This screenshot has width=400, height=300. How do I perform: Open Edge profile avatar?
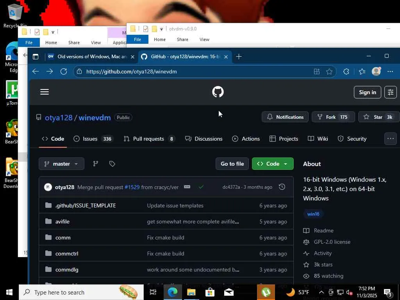(x=376, y=71)
